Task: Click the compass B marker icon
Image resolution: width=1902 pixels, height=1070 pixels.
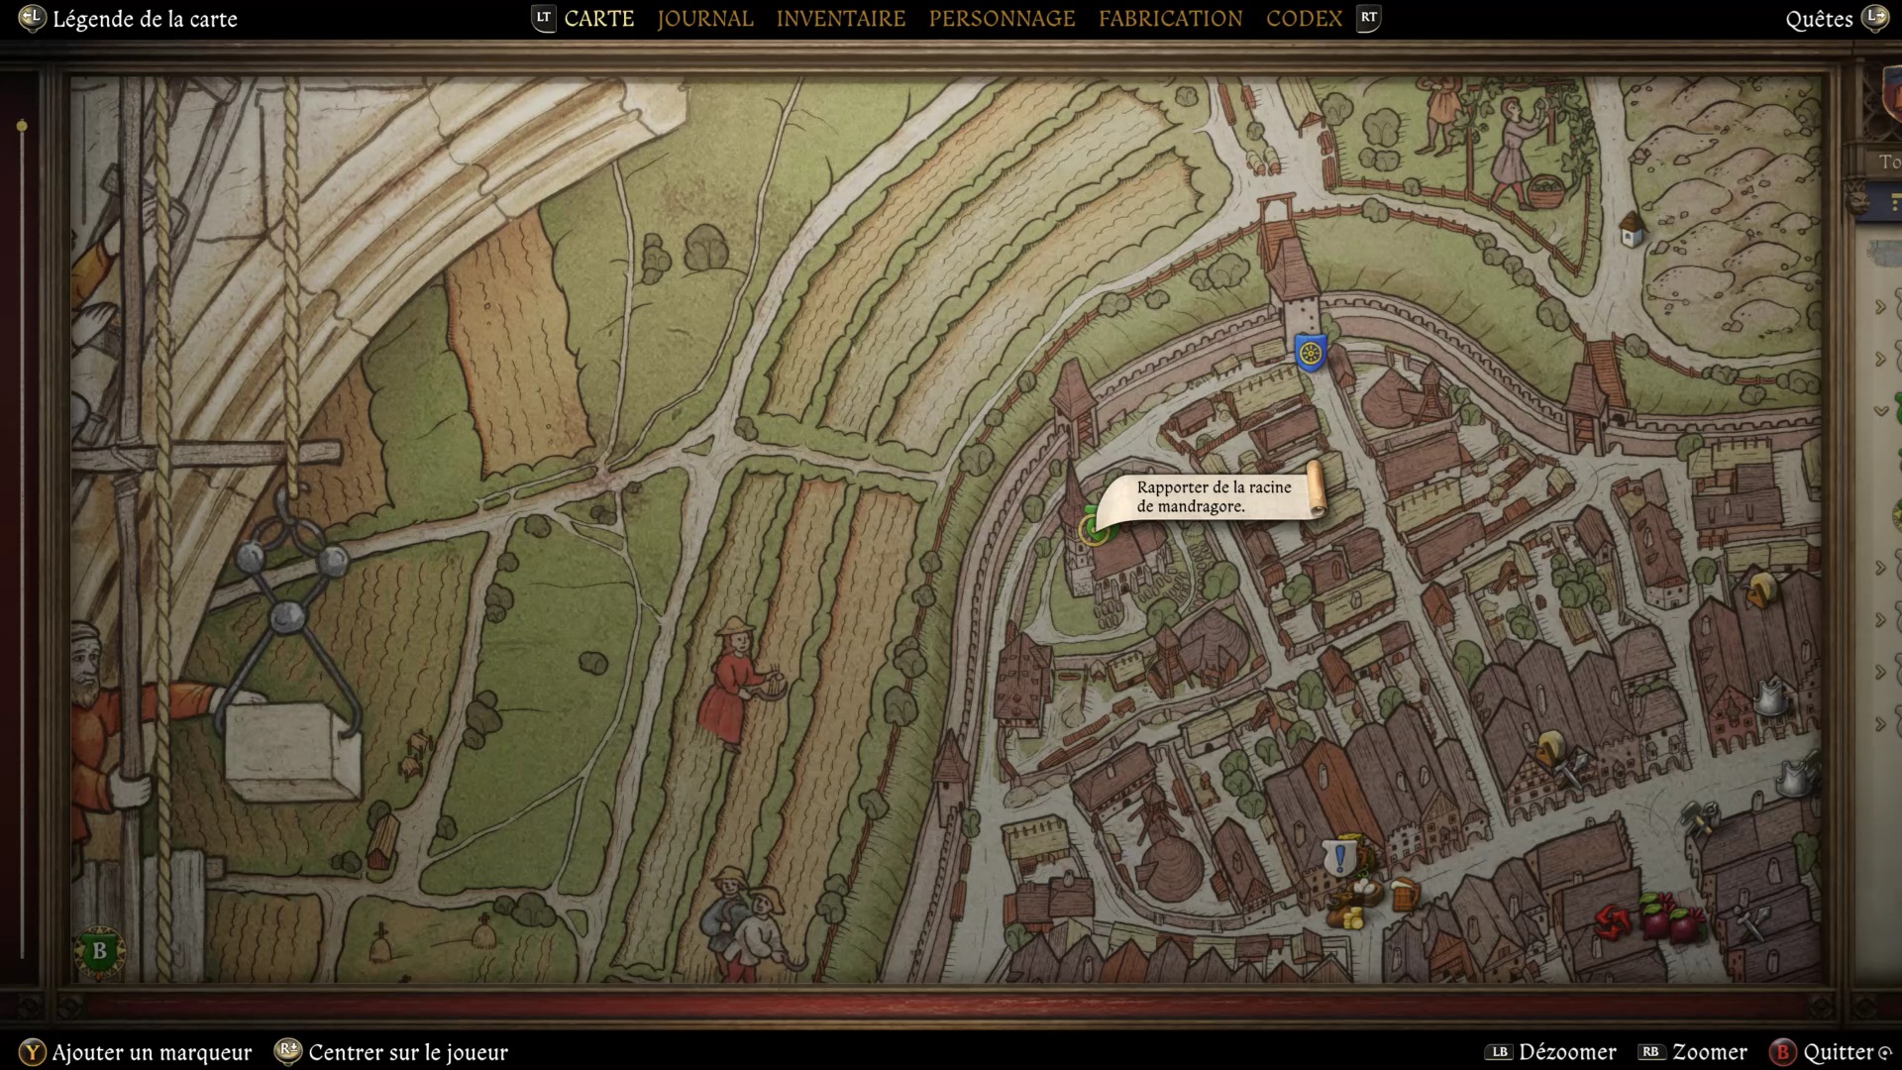Action: pos(99,952)
